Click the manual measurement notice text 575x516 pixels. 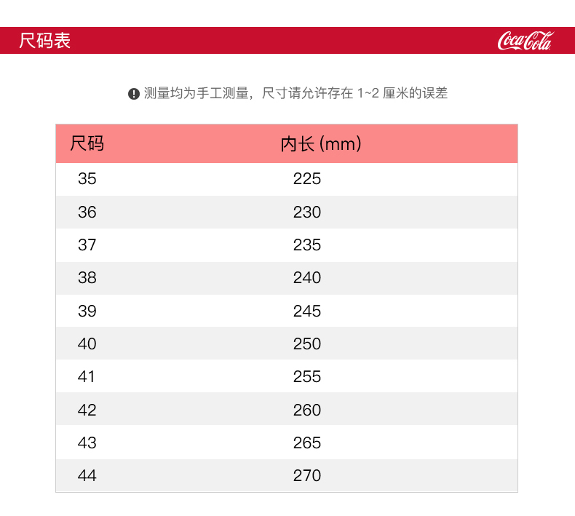296,93
